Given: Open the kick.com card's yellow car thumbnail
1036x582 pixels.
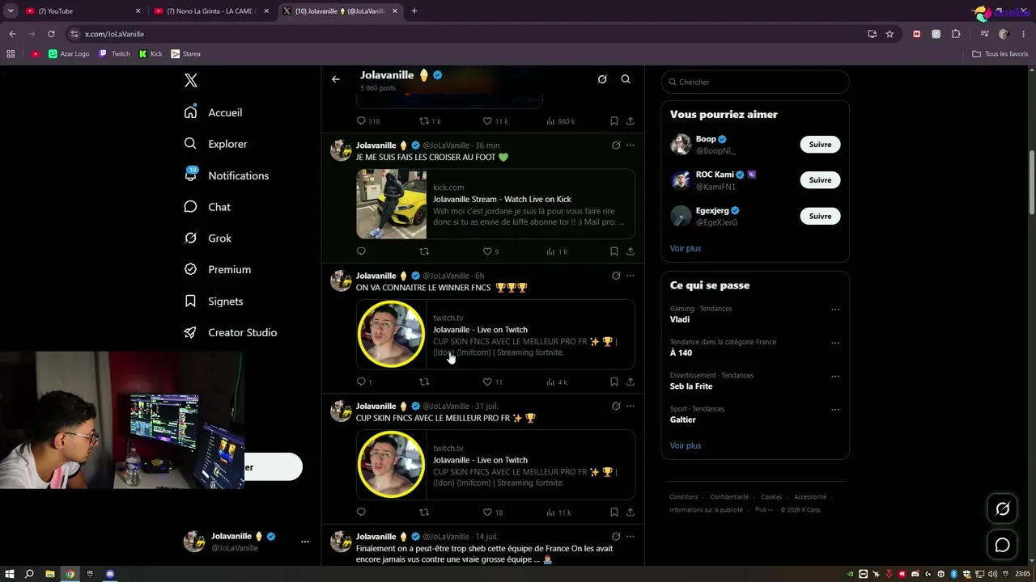Looking at the screenshot, I should pos(392,204).
